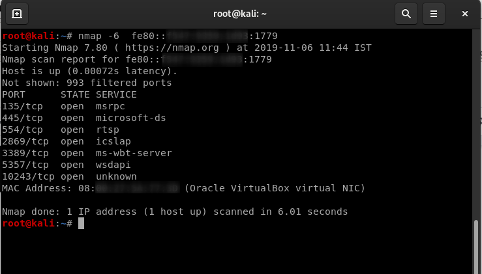Open the hamburger menu
Screen dimensions: 482x274
[434, 14]
